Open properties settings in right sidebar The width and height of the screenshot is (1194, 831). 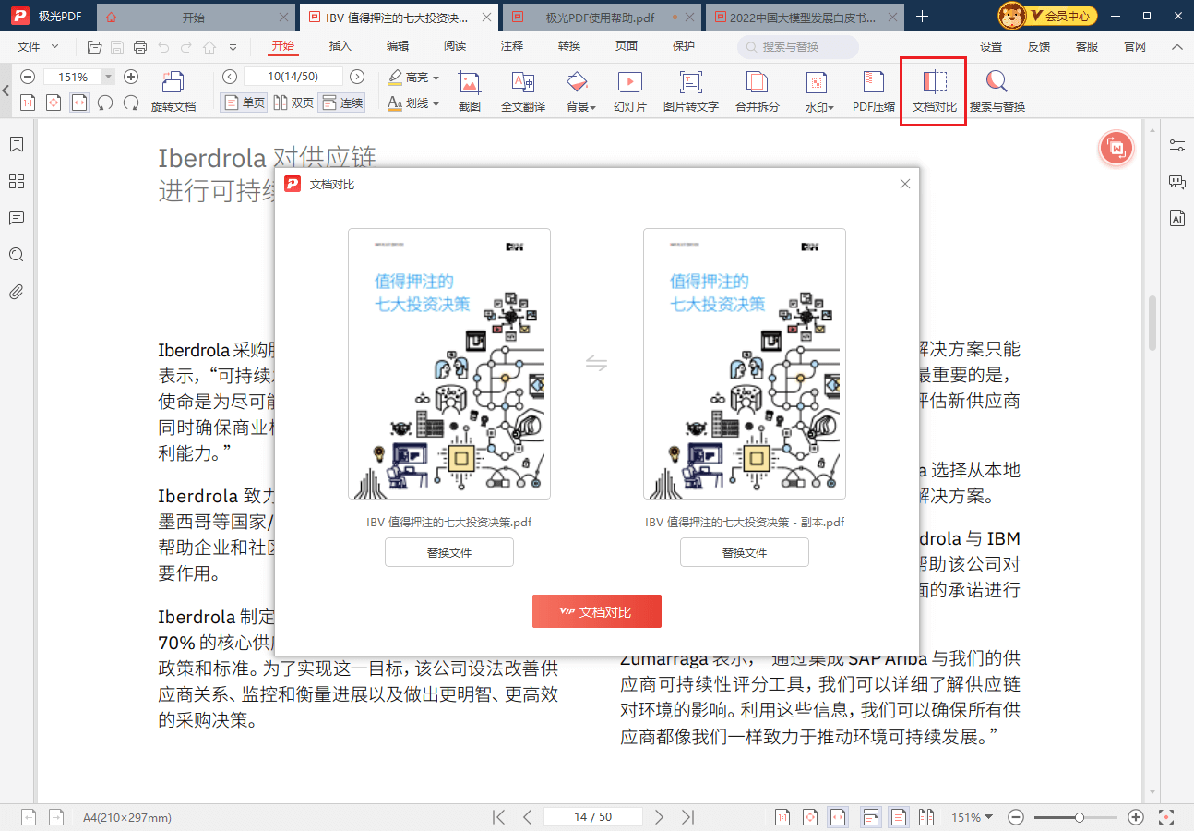point(1176,145)
